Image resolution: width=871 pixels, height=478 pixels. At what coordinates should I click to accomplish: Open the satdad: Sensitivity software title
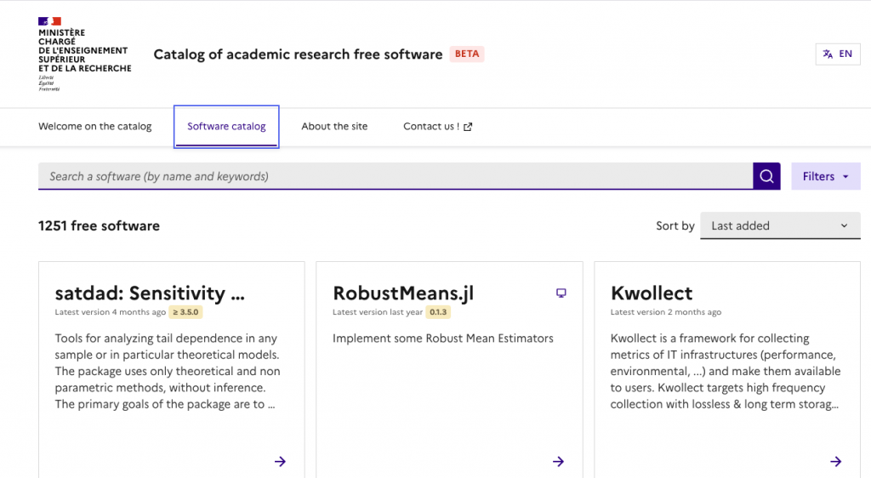click(150, 293)
